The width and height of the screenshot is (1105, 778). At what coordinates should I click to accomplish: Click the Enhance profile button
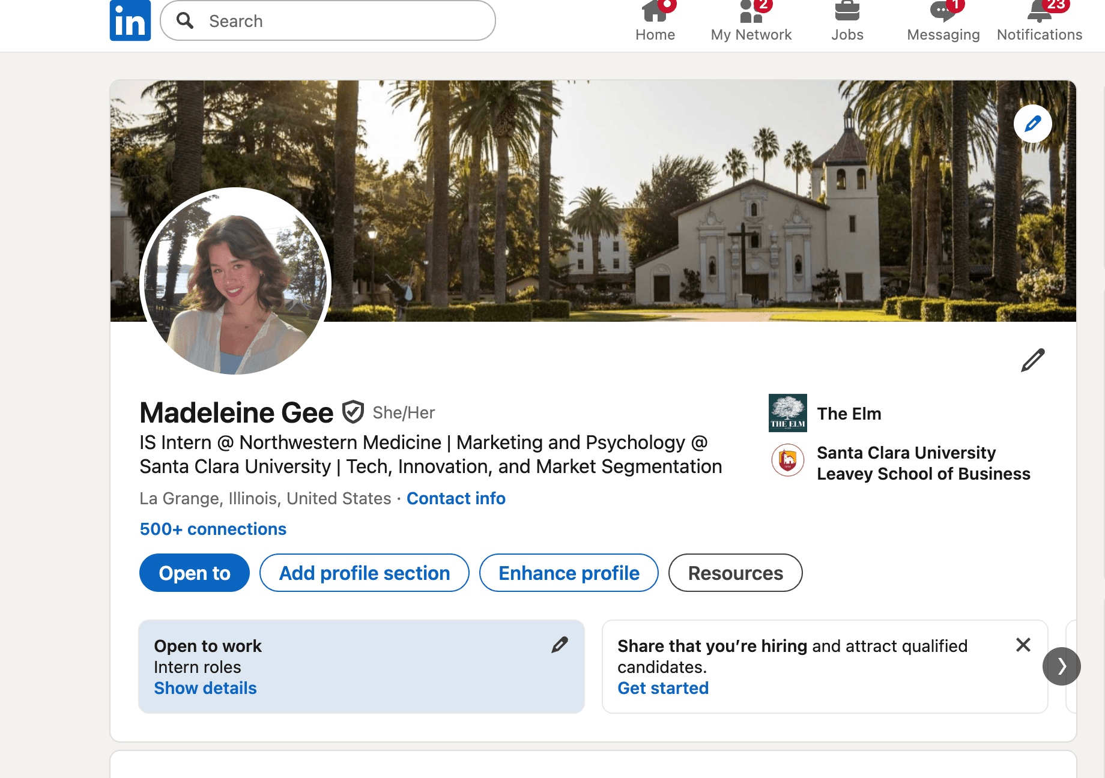pyautogui.click(x=568, y=573)
